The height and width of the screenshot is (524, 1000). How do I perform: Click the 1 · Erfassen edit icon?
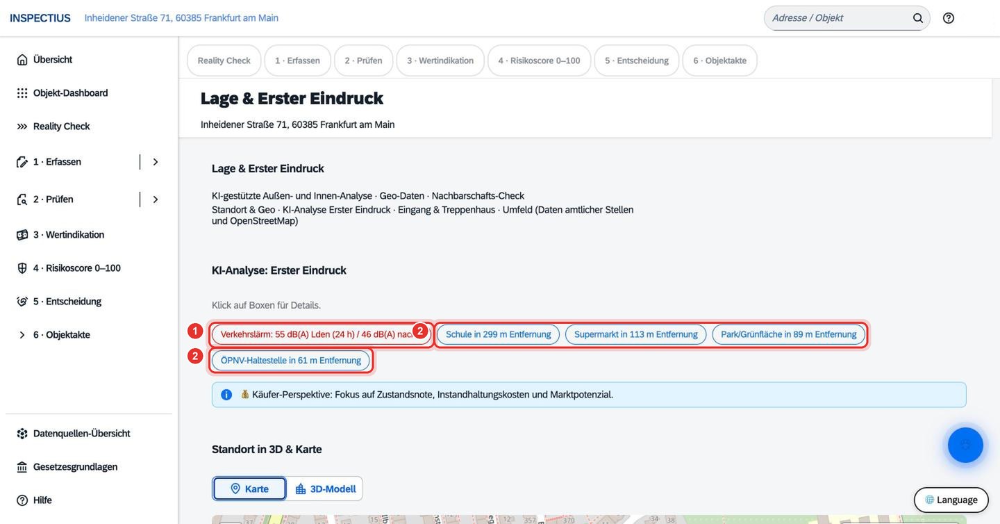coord(22,162)
